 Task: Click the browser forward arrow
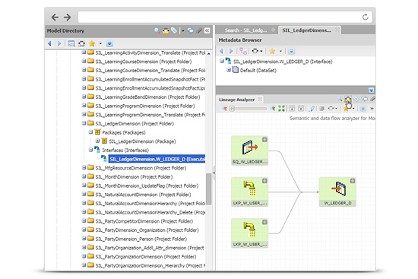click(68, 17)
